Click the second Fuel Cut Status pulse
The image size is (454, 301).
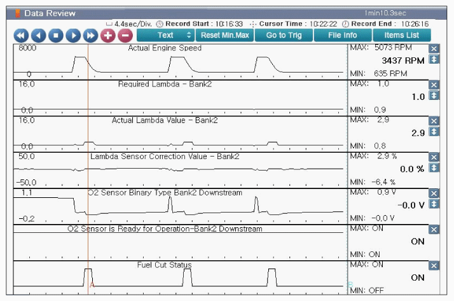point(187,277)
